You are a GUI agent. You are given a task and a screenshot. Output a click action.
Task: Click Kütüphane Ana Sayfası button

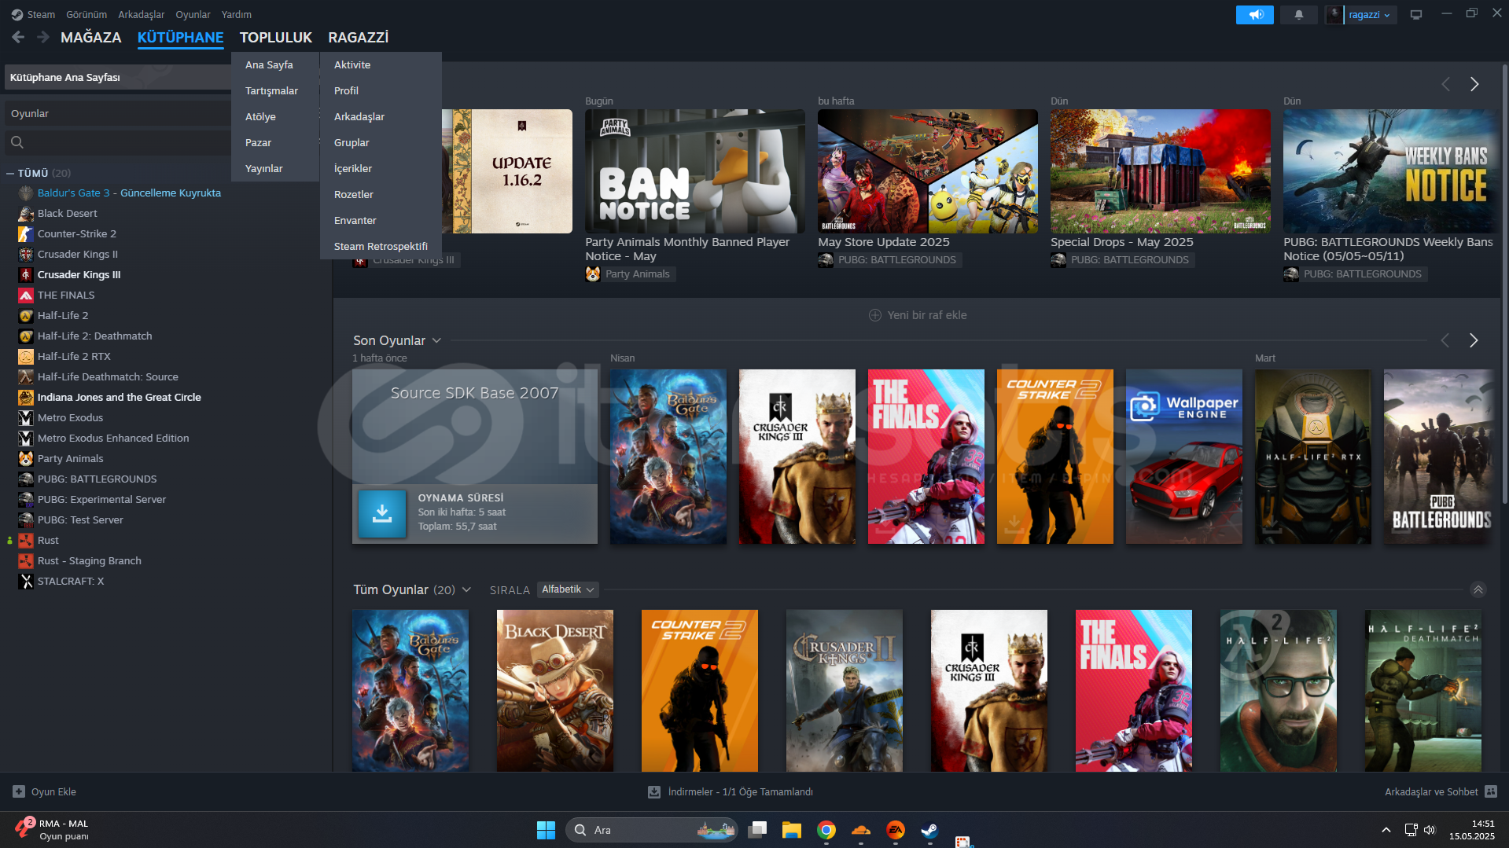tap(118, 77)
